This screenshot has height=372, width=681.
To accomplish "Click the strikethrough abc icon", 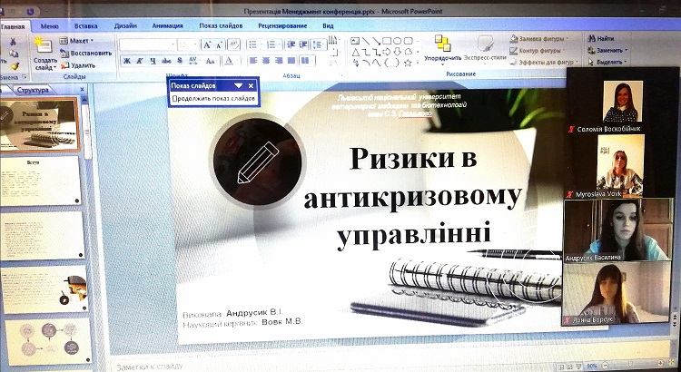I will (x=166, y=61).
